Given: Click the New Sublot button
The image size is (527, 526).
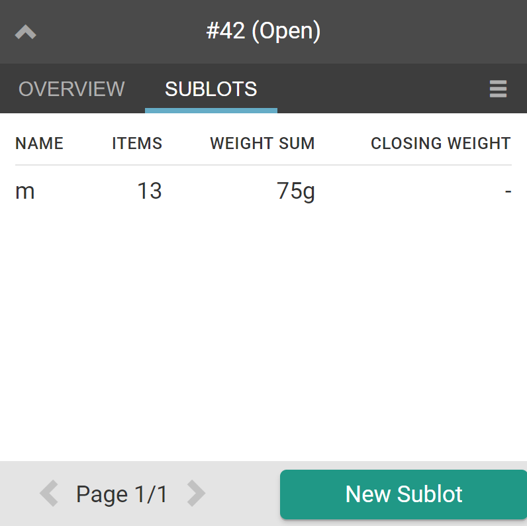Looking at the screenshot, I should pyautogui.click(x=403, y=494).
